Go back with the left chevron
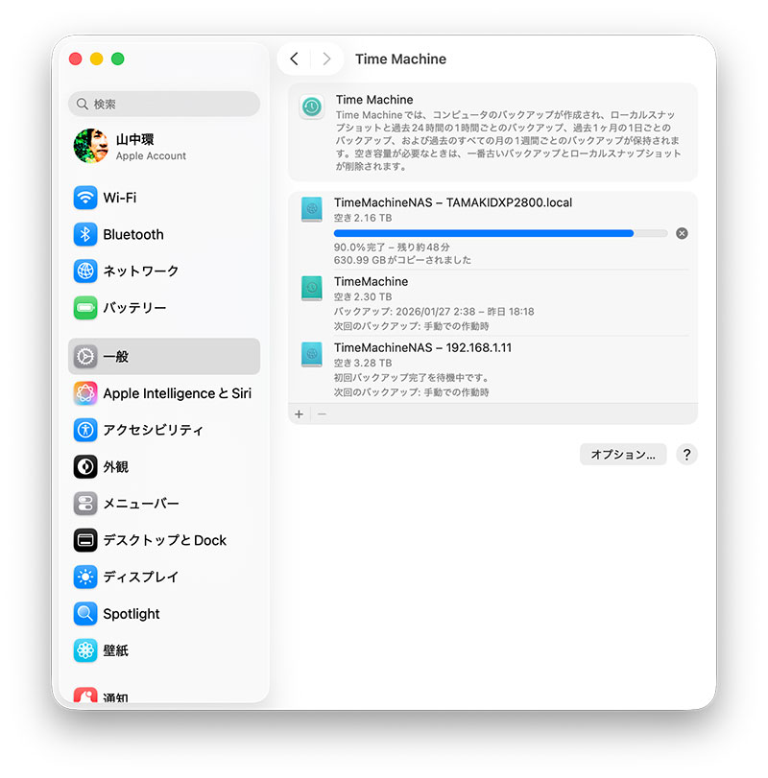 click(295, 59)
